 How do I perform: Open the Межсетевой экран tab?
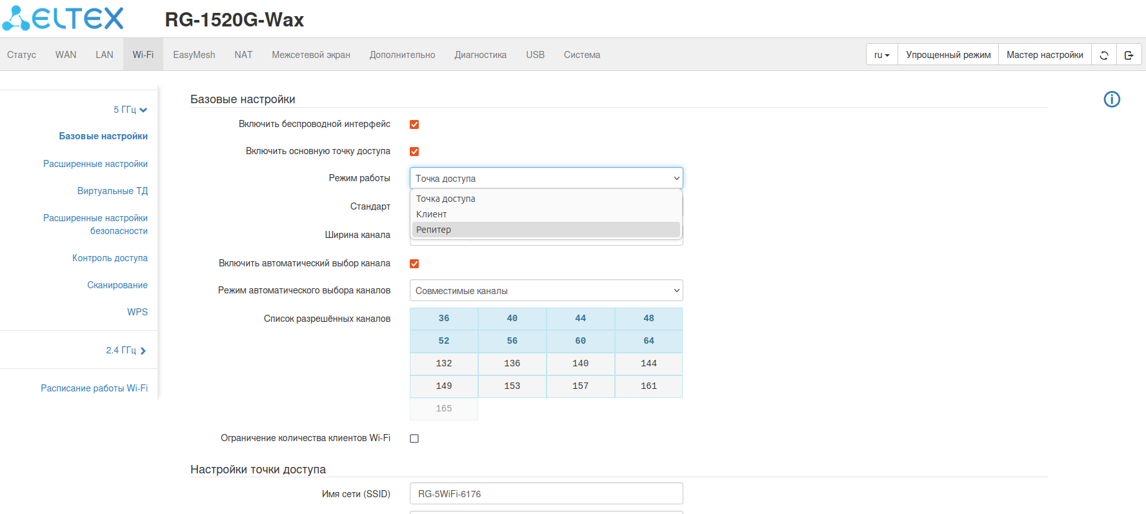pyautogui.click(x=310, y=55)
